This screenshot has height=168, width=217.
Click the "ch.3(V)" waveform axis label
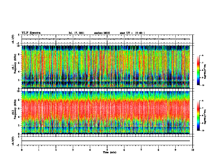coord(13,141)
